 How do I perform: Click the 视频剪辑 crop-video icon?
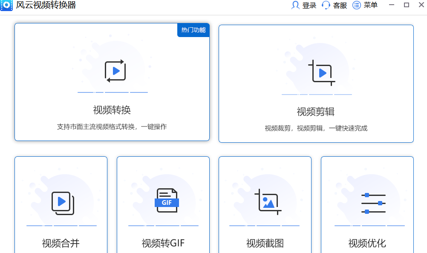[322, 73]
